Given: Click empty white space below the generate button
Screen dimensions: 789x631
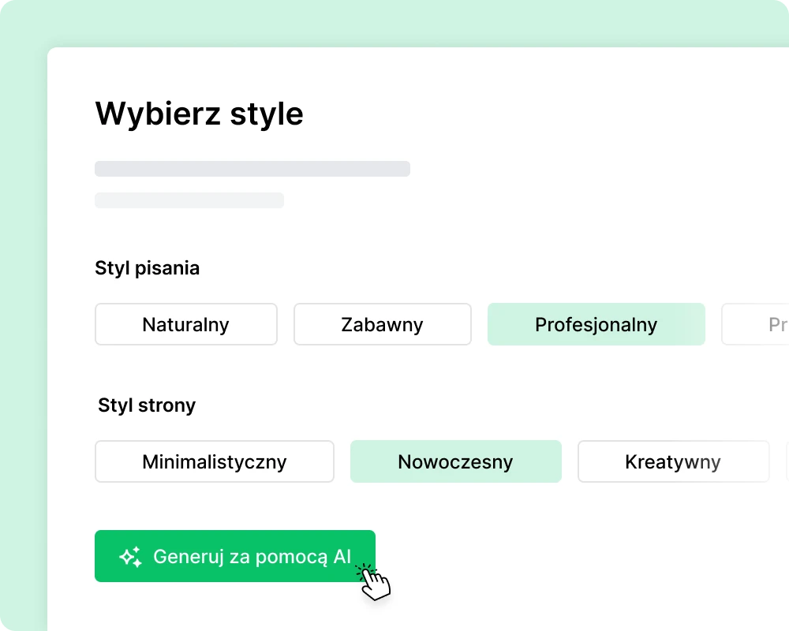Looking at the screenshot, I should tap(237, 611).
